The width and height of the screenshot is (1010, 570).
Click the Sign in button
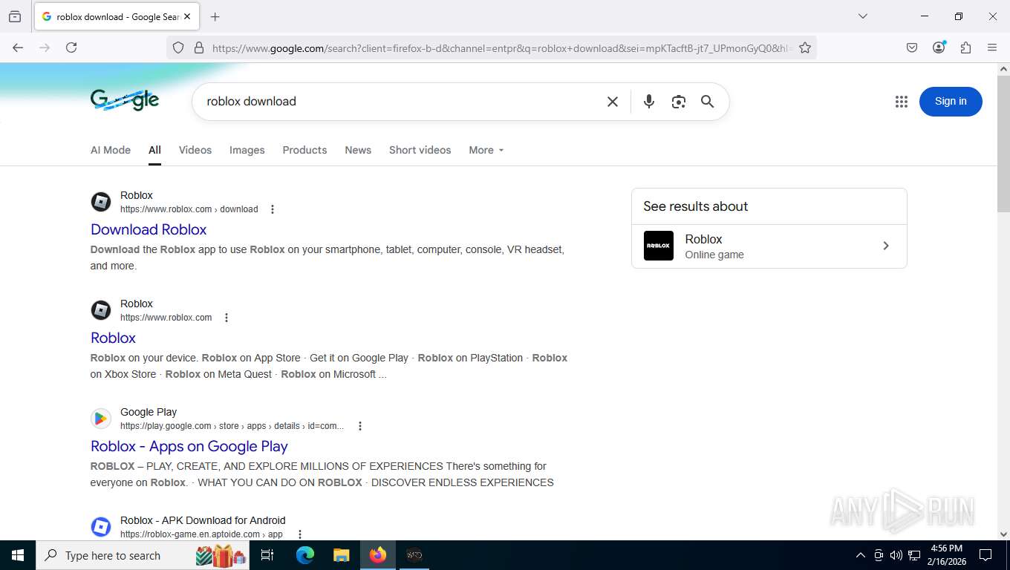point(951,102)
